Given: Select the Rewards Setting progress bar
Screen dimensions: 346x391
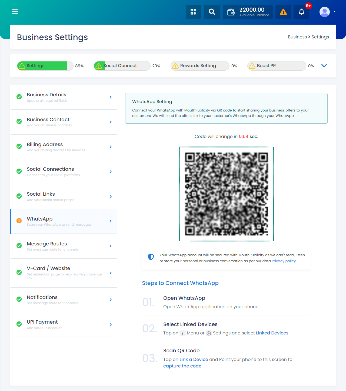Looking at the screenshot, I should click(x=200, y=66).
